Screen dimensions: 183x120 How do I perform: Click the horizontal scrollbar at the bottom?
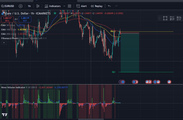point(91,119)
